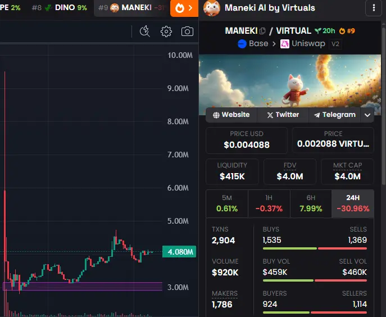The image size is (386, 317).
Task: Click the BUYS 1,535 value
Action: [x=272, y=240]
